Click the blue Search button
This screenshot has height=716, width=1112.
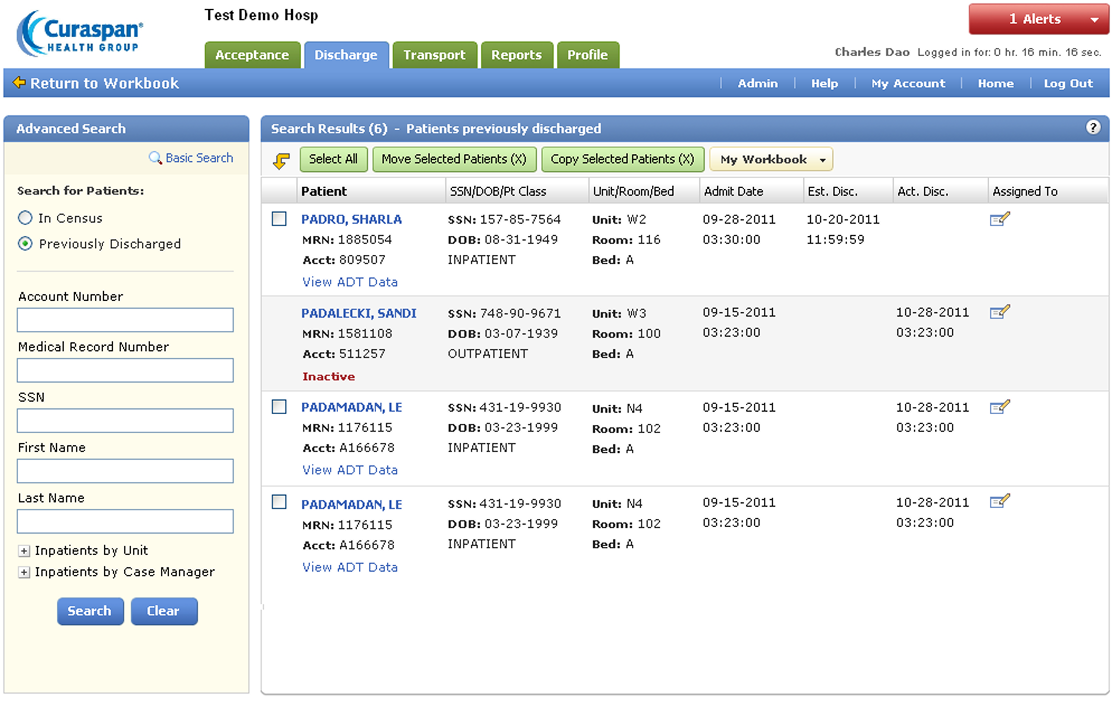point(90,611)
